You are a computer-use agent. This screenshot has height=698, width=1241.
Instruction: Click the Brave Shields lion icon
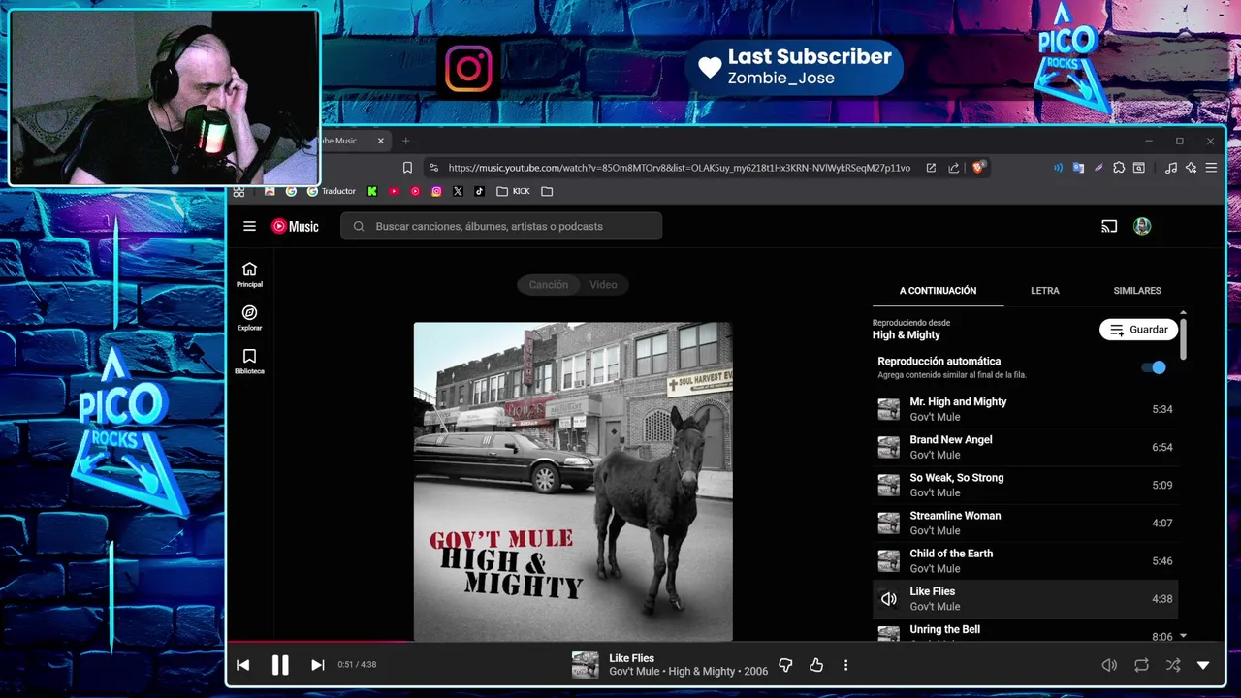tap(978, 168)
